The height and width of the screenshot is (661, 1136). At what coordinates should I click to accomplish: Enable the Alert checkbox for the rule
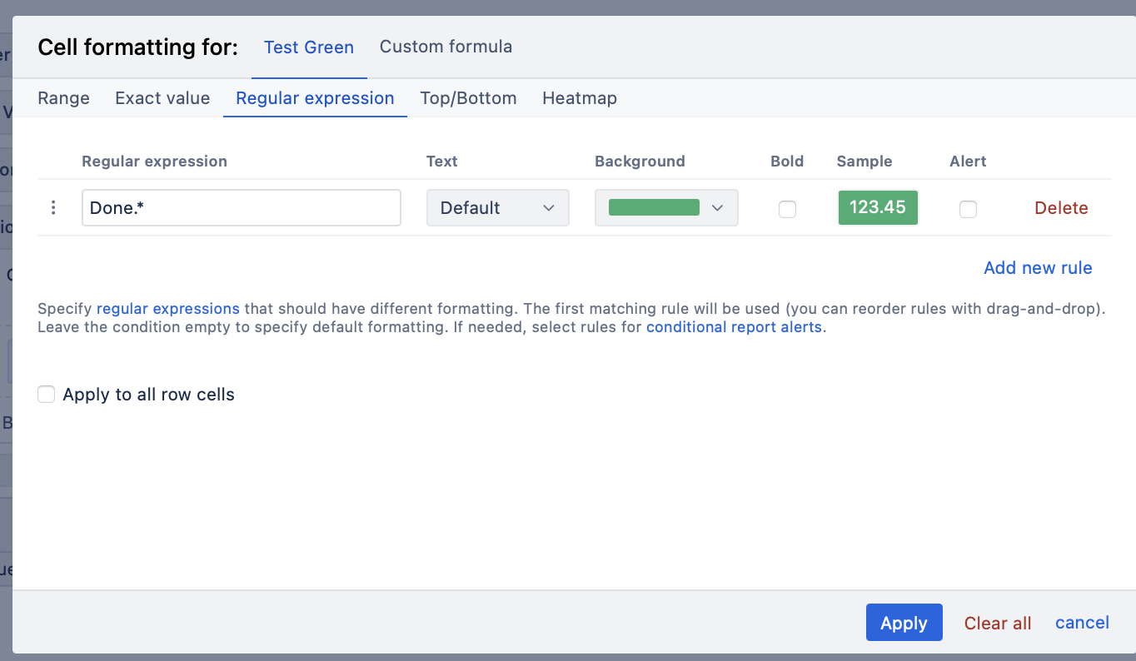click(x=968, y=209)
